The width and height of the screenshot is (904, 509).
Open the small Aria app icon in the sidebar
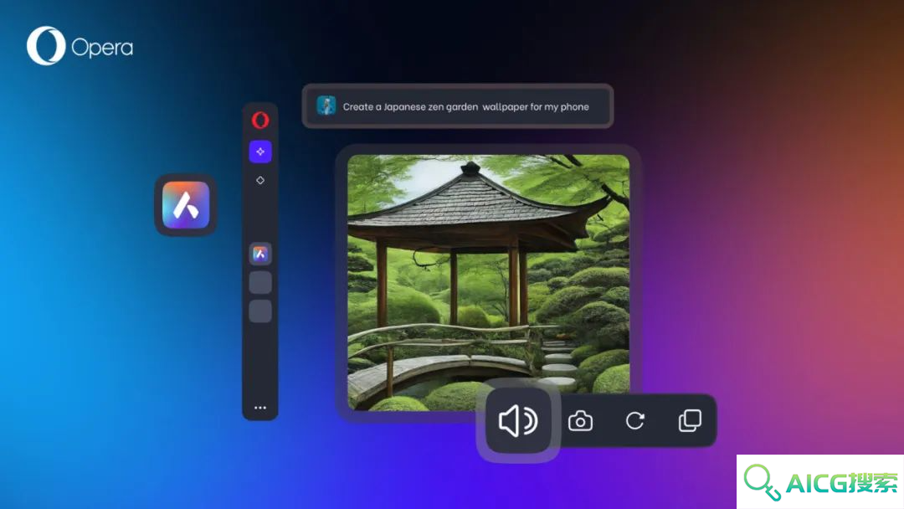point(260,254)
